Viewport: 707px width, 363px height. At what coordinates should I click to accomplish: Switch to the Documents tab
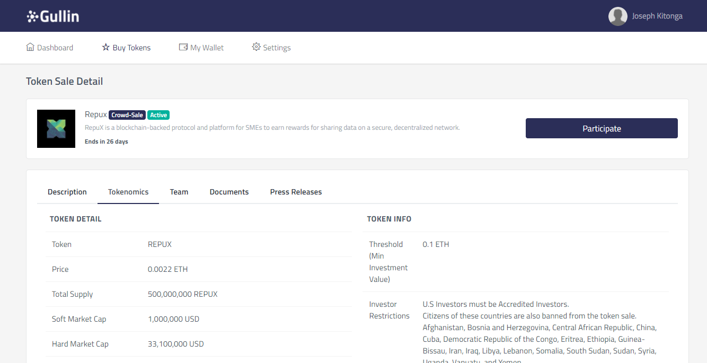click(x=229, y=192)
